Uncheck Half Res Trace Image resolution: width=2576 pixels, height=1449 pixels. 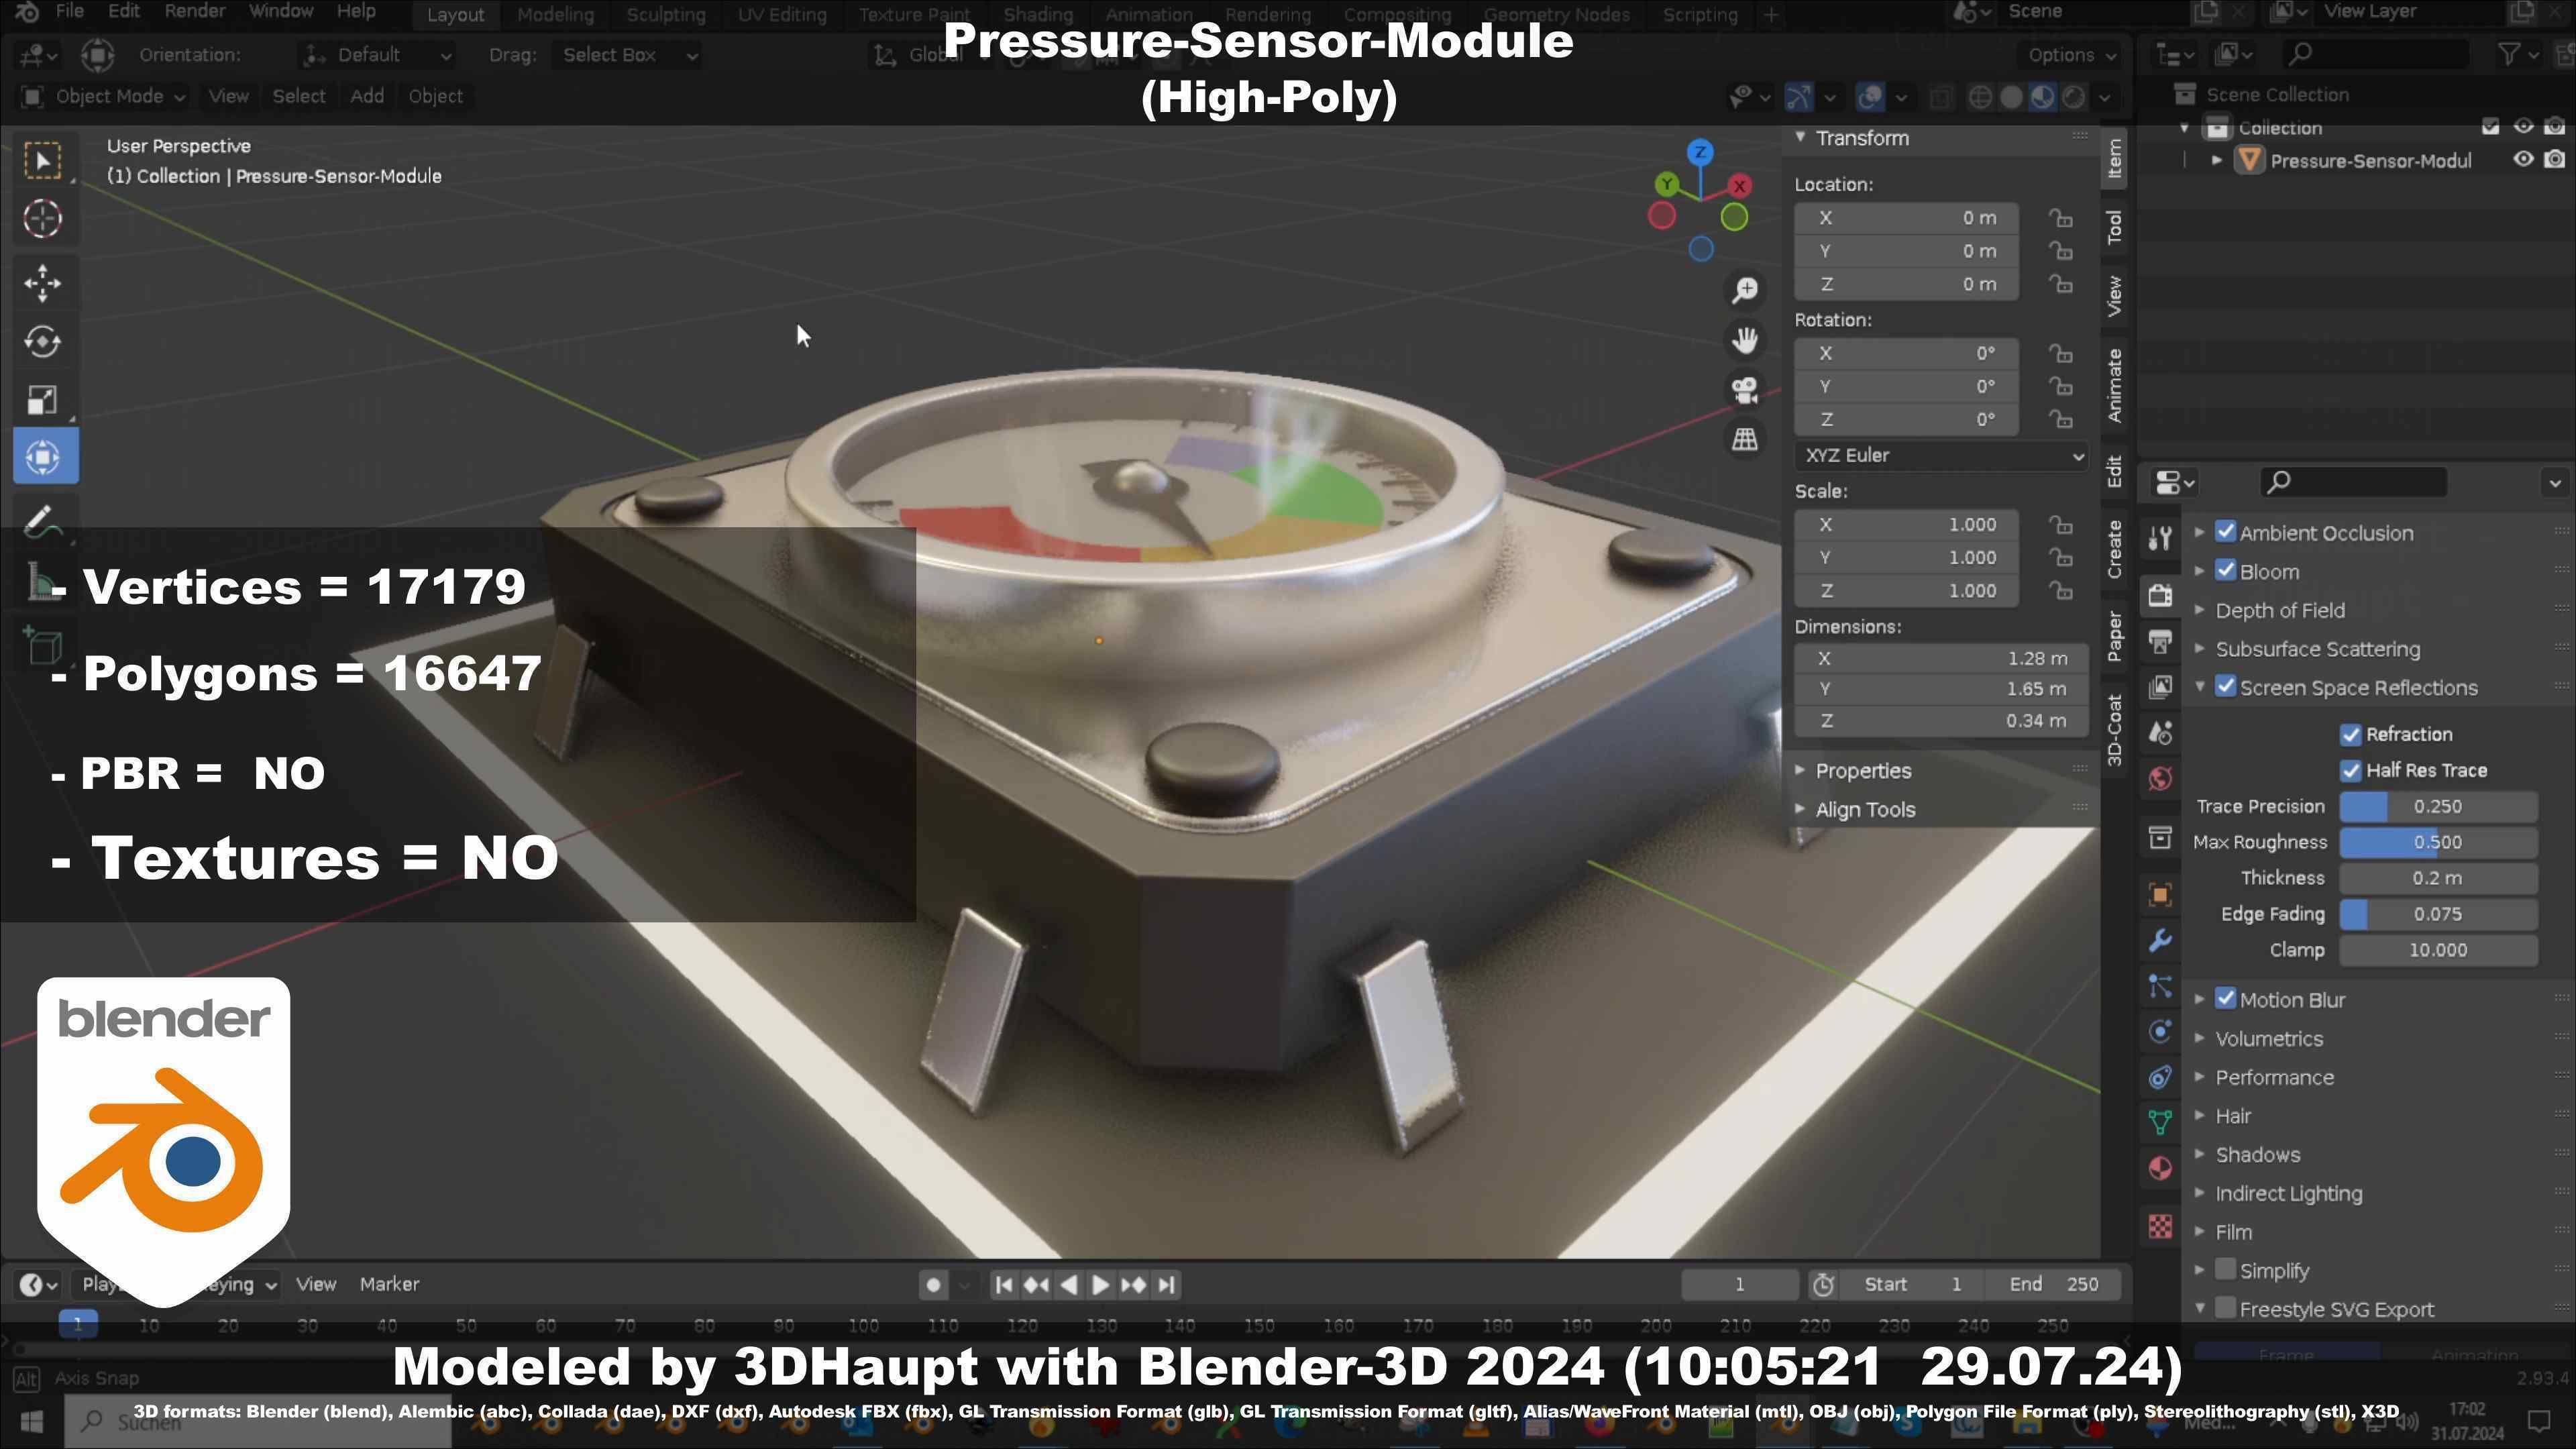point(2351,771)
